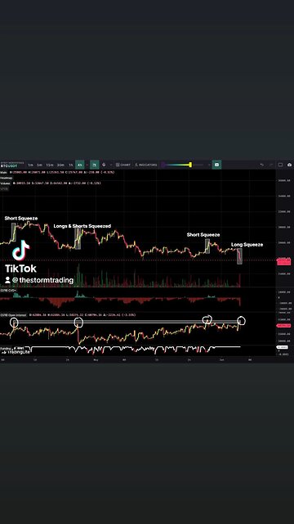Open the BTCUSDT symbol selector
Image resolution: width=294 pixels, height=524 pixels.
pyautogui.click(x=12, y=165)
